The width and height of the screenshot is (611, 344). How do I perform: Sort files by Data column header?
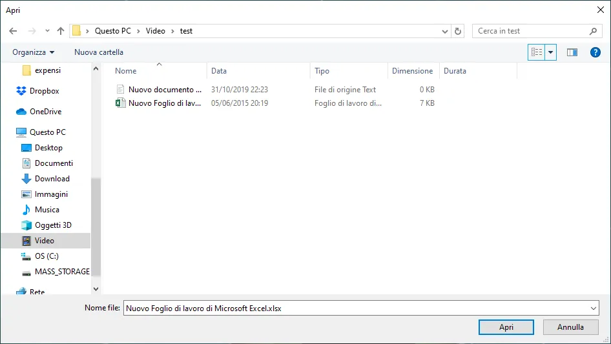pyautogui.click(x=219, y=71)
